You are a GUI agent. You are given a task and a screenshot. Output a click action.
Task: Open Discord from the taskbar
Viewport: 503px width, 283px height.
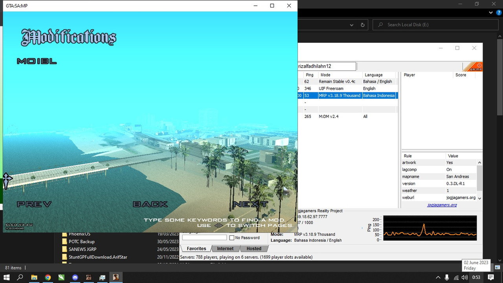tap(75, 277)
